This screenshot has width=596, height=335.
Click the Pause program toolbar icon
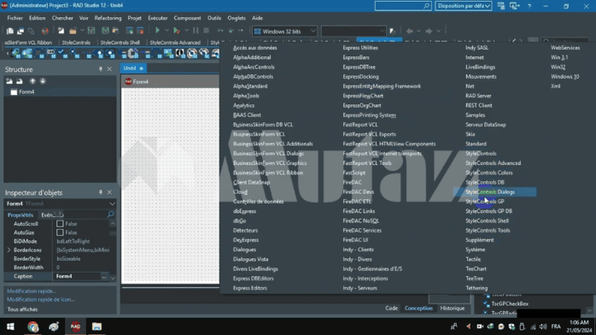[x=196, y=31]
